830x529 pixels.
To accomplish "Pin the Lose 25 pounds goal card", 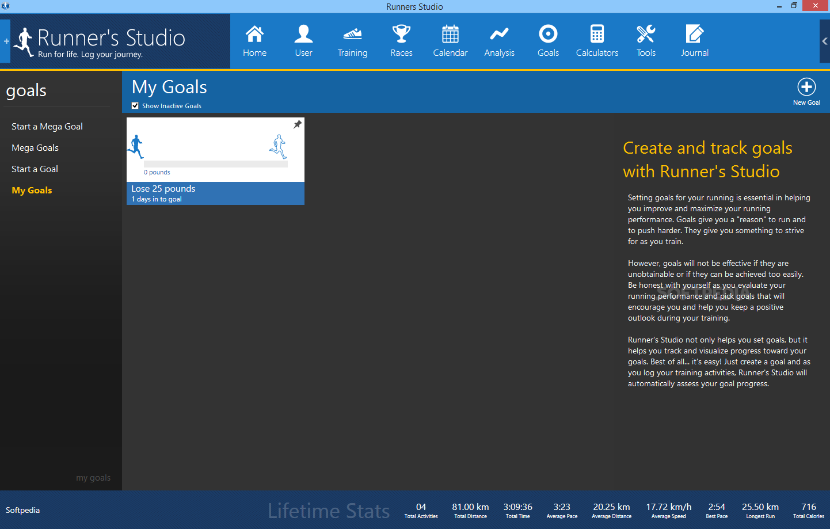I will 298,124.
